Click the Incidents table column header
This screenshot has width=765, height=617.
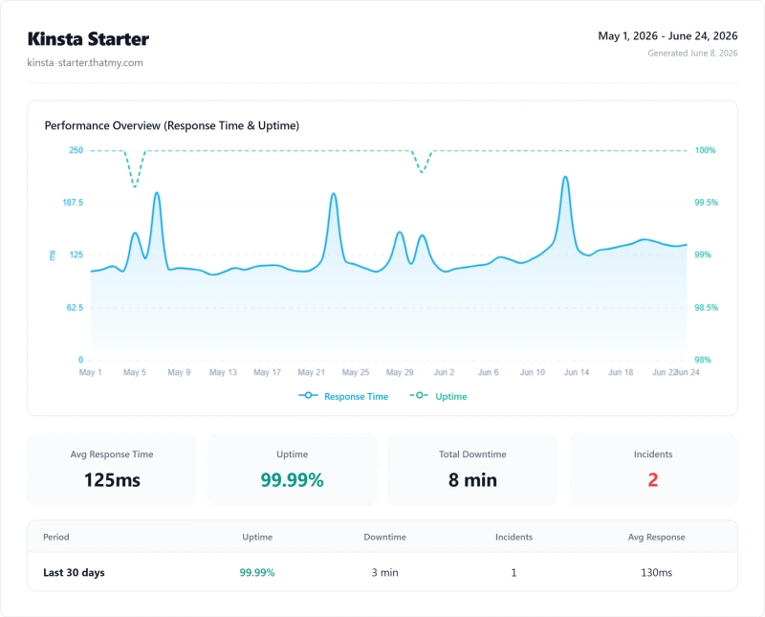514,537
